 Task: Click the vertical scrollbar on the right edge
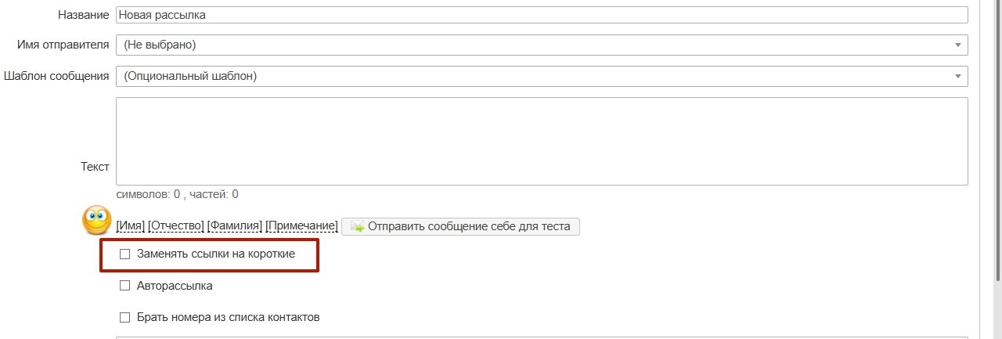[997, 157]
